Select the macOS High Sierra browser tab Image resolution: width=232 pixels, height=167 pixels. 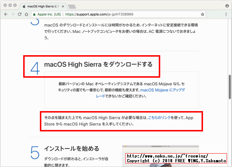[43, 7]
